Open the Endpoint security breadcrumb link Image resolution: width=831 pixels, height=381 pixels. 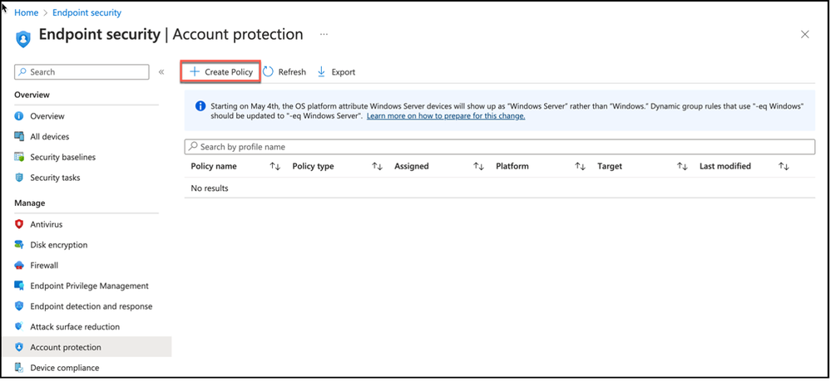pyautogui.click(x=87, y=12)
